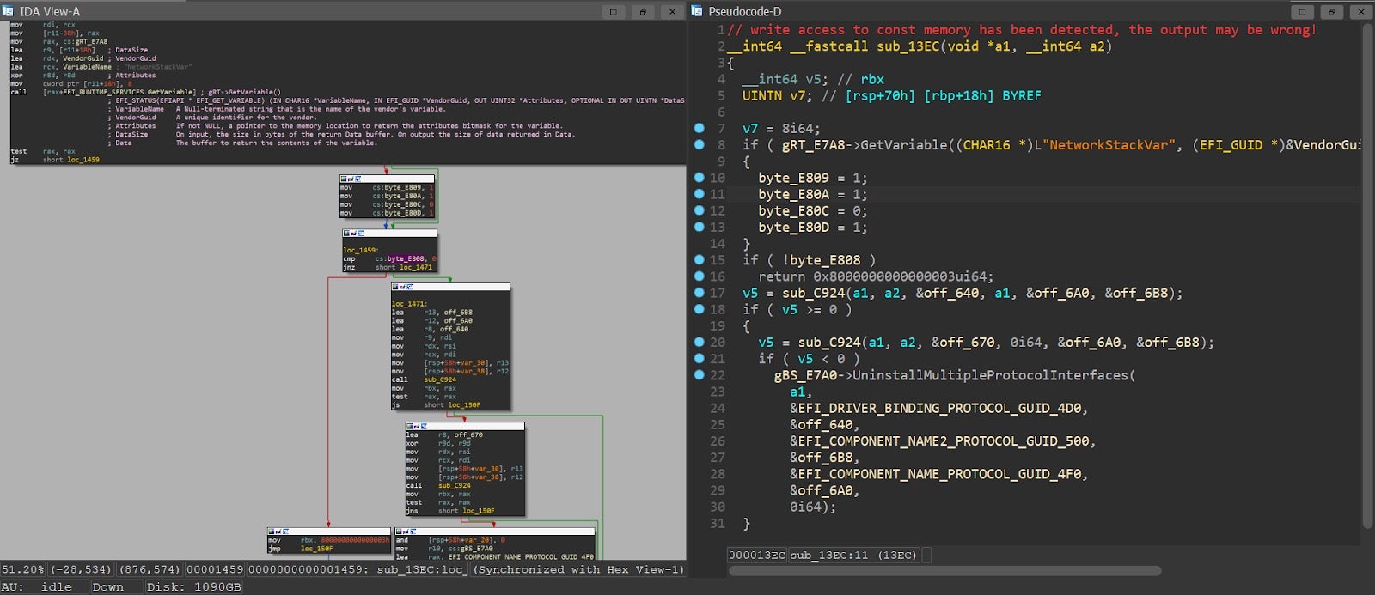The width and height of the screenshot is (1375, 595).
Task: Toggle breakpoint dot on pseudocode line 22
Action: click(700, 375)
